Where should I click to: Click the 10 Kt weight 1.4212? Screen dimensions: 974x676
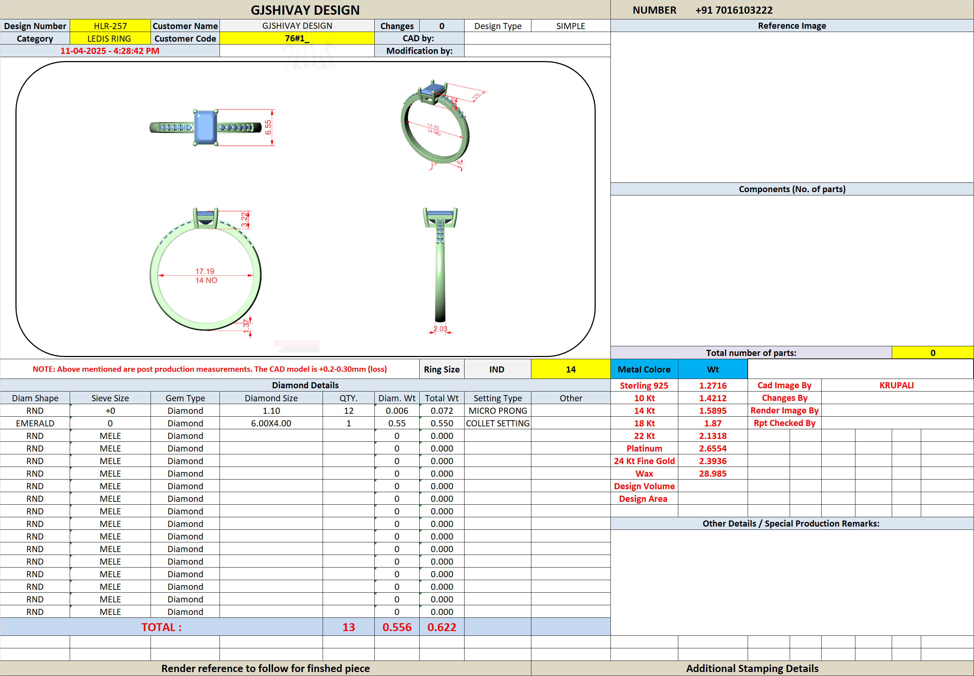(712, 398)
